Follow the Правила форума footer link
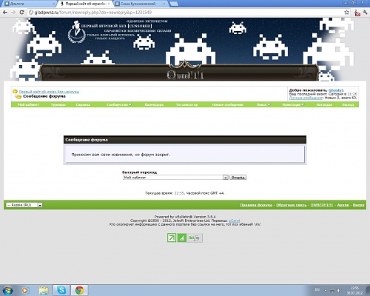The width and height of the screenshot is (370, 296). coord(256,205)
